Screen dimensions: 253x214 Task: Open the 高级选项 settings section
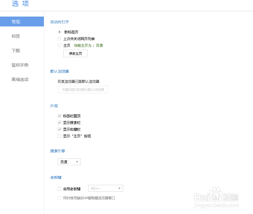20,79
